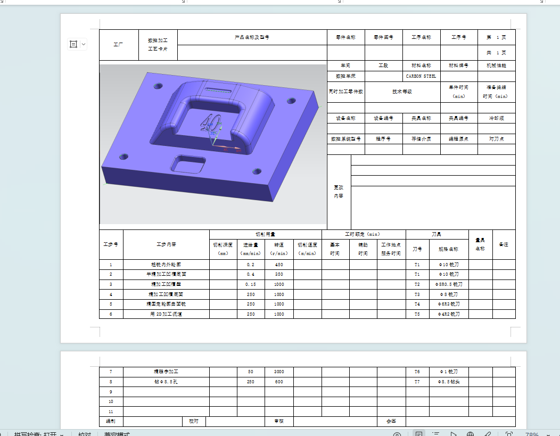Open reading view eye icon in status bar
This screenshot has height=436, width=560.
click(x=397, y=434)
